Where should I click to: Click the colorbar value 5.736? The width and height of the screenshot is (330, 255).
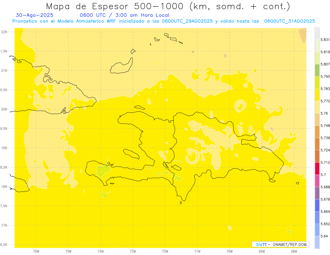[325, 138]
